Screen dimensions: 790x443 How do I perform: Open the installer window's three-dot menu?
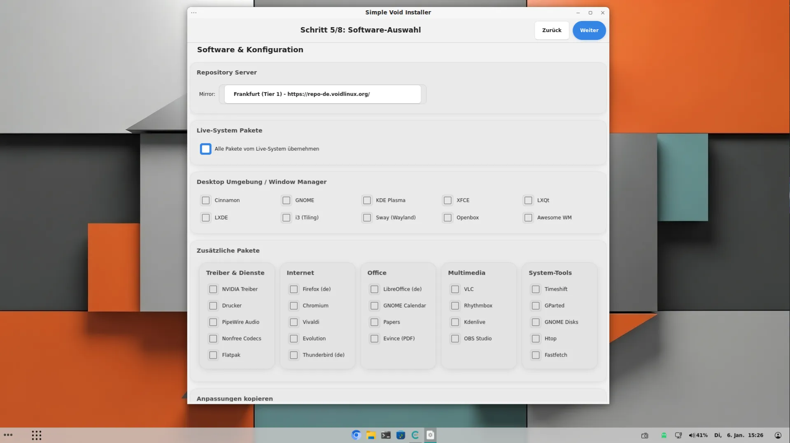[x=194, y=13]
